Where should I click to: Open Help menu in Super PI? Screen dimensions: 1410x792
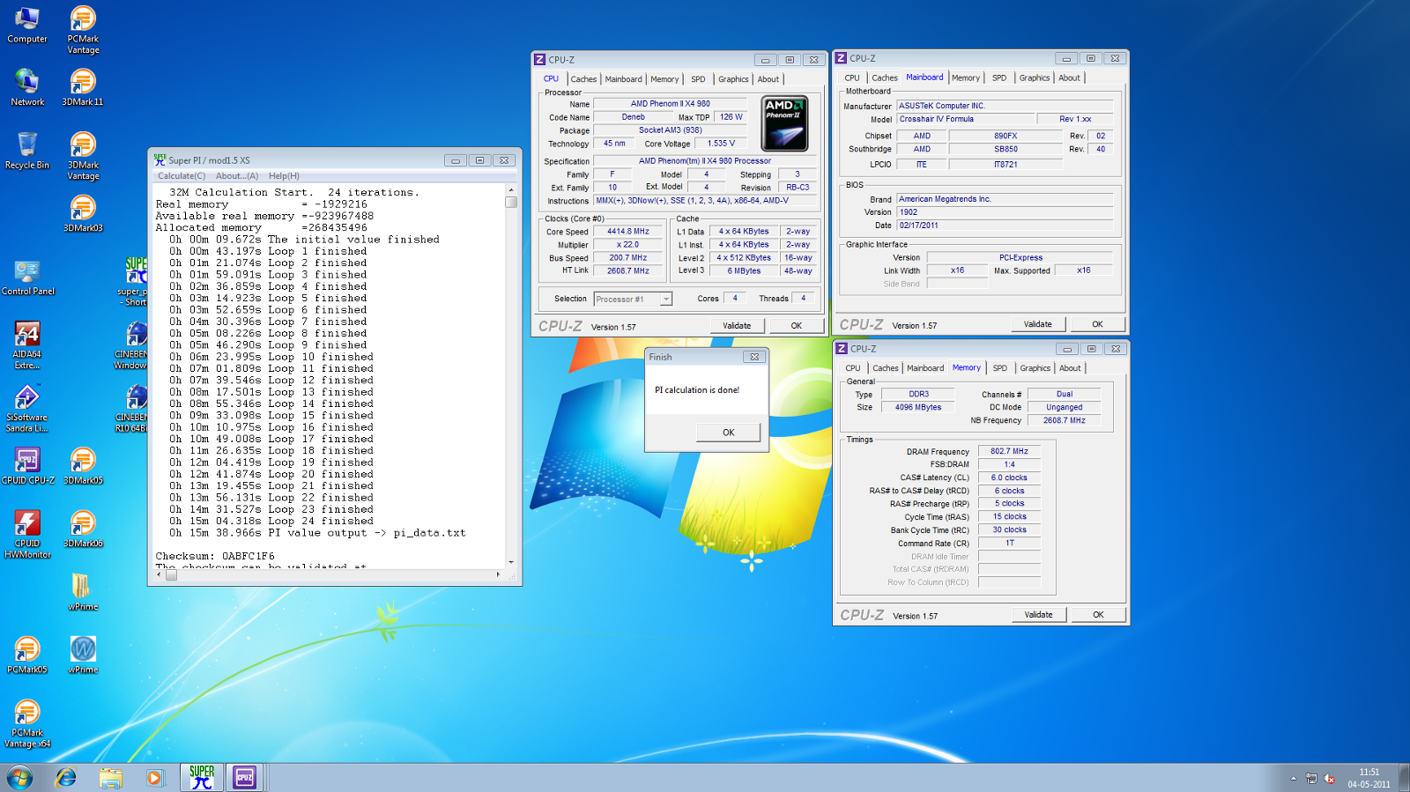[x=284, y=175]
